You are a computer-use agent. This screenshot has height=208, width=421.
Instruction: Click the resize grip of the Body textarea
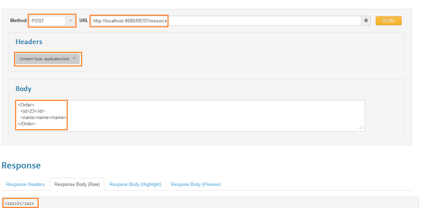(x=361, y=127)
